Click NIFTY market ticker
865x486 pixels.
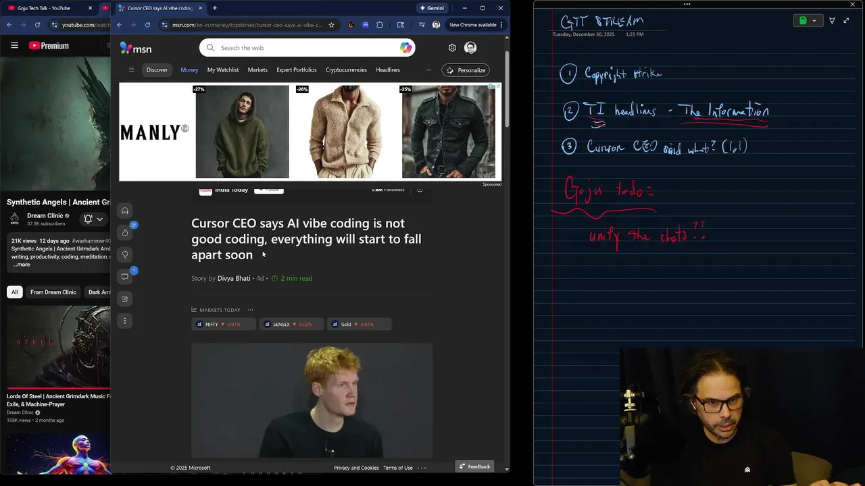(x=224, y=324)
